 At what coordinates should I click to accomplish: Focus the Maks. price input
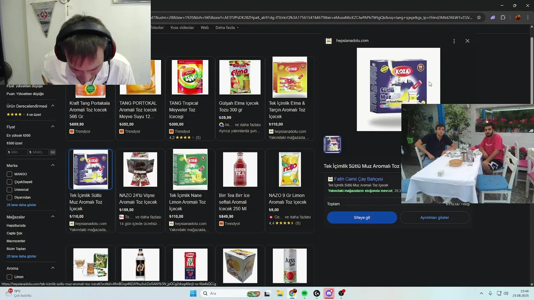pyautogui.click(x=38, y=152)
